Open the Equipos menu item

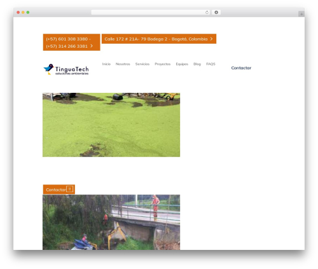182,64
